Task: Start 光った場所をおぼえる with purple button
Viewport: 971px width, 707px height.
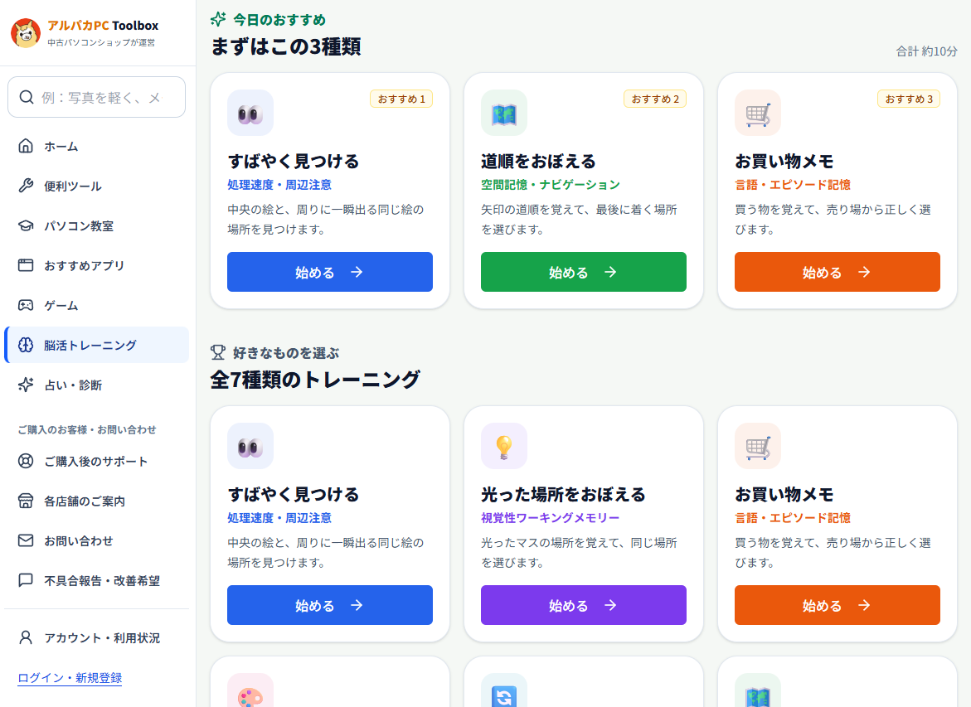Action: [x=584, y=605]
